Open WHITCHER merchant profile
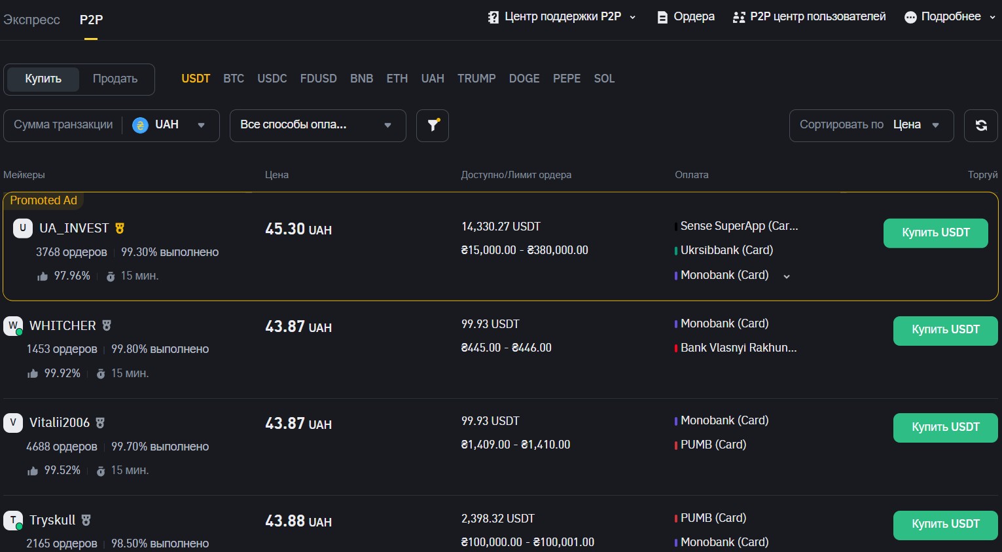This screenshot has width=1002, height=552. coord(63,325)
